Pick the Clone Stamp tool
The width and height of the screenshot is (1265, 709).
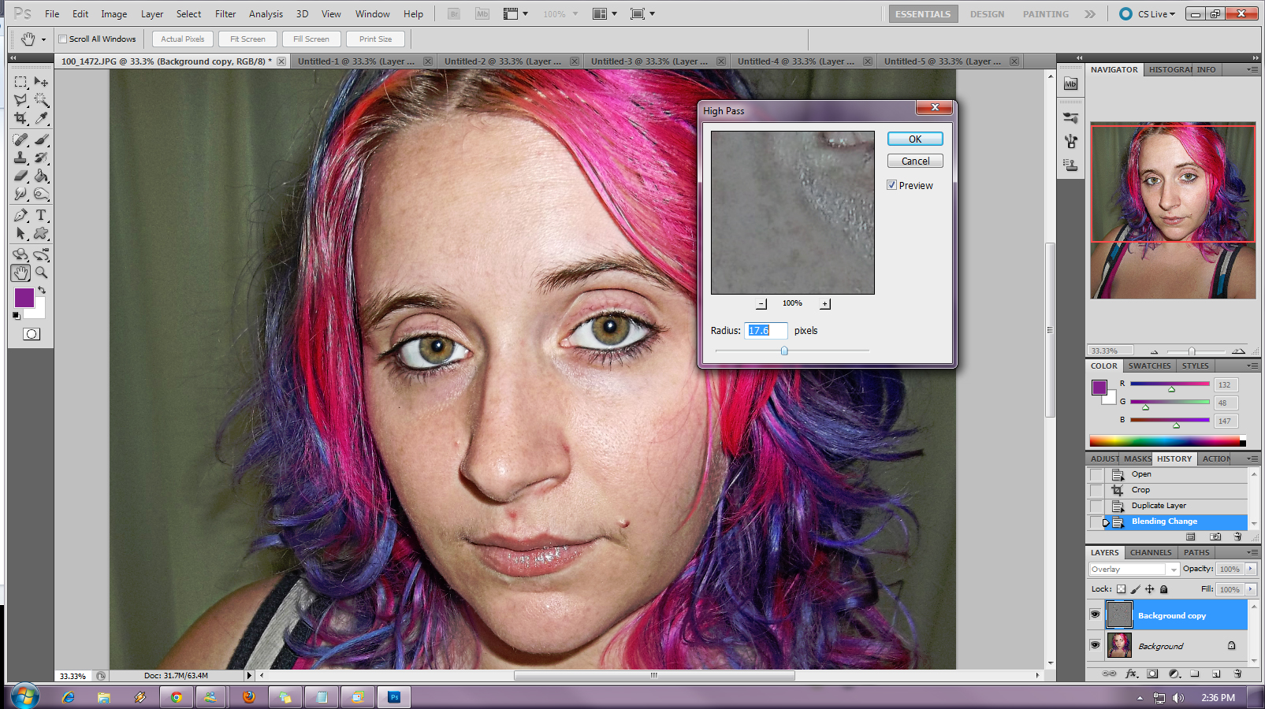(20, 158)
